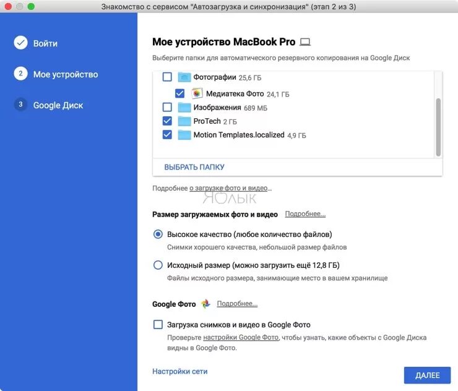
Task: Click the folder list scrollbar thumb
Action: [438, 127]
